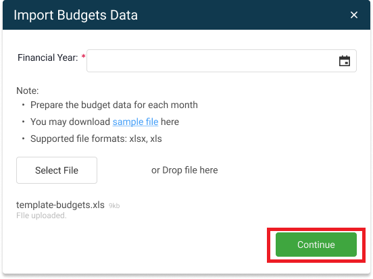Open the Financial Year calendar picker icon
Screen dimensions: 373x279
pyautogui.click(x=344, y=61)
